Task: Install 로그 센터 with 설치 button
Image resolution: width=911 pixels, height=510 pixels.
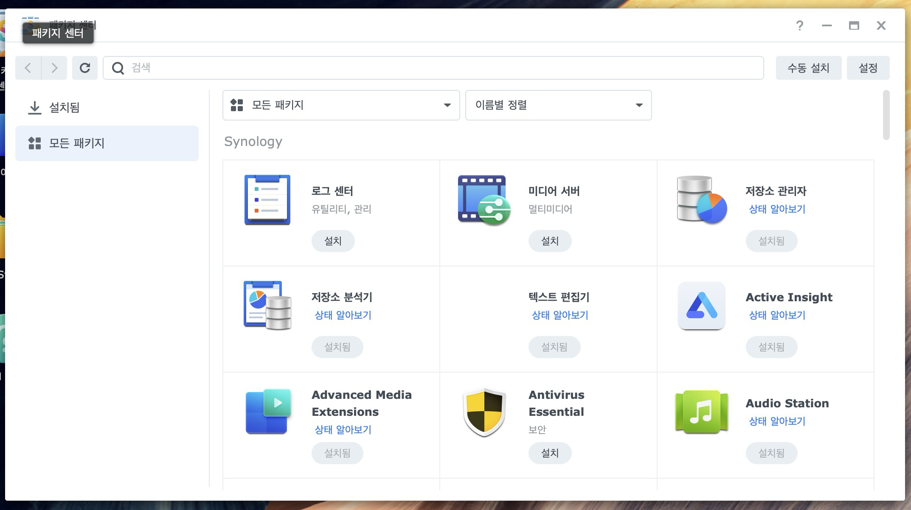Action: click(333, 241)
